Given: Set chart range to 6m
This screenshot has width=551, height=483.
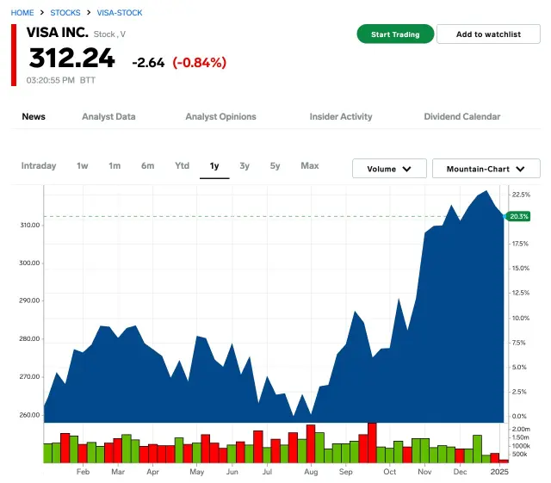Looking at the screenshot, I should 147,165.
